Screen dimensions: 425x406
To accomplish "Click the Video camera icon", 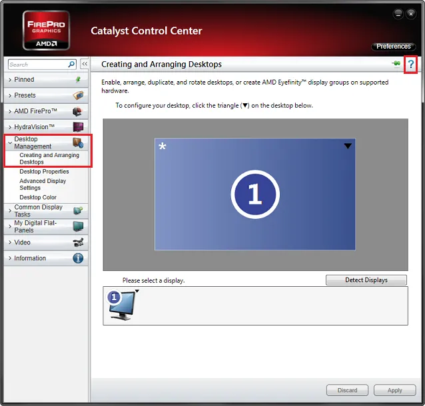I will pos(78,242).
